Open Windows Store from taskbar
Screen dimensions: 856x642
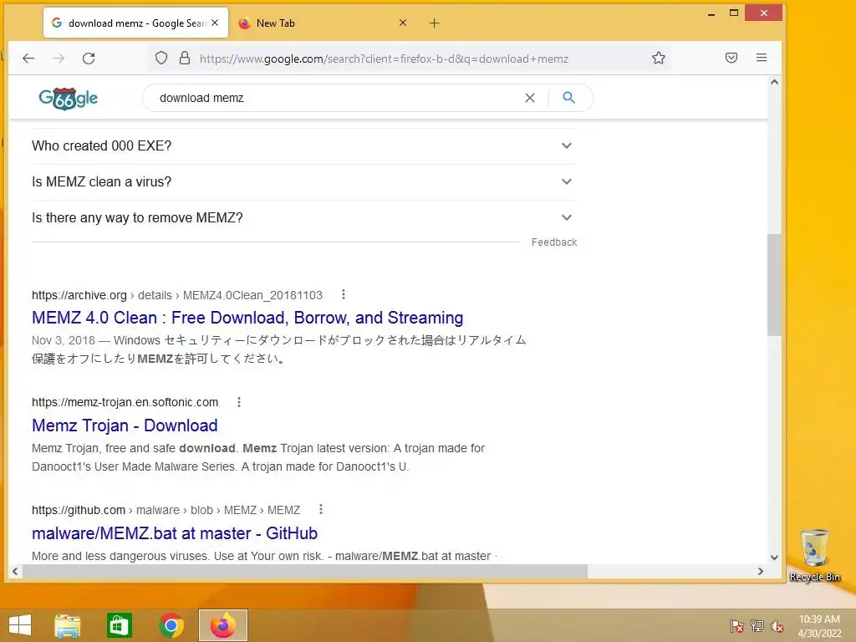click(119, 625)
